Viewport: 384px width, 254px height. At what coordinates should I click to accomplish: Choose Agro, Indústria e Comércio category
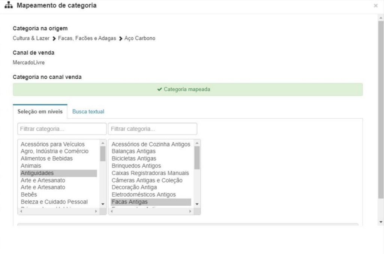pyautogui.click(x=54, y=151)
